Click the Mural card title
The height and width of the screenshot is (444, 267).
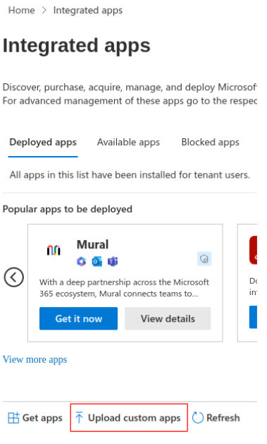(93, 245)
